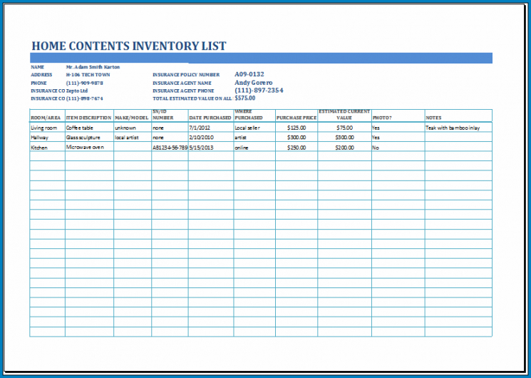The width and height of the screenshot is (531, 378).
Task: Select agent phone (111)-897-2354
Action: [259, 90]
